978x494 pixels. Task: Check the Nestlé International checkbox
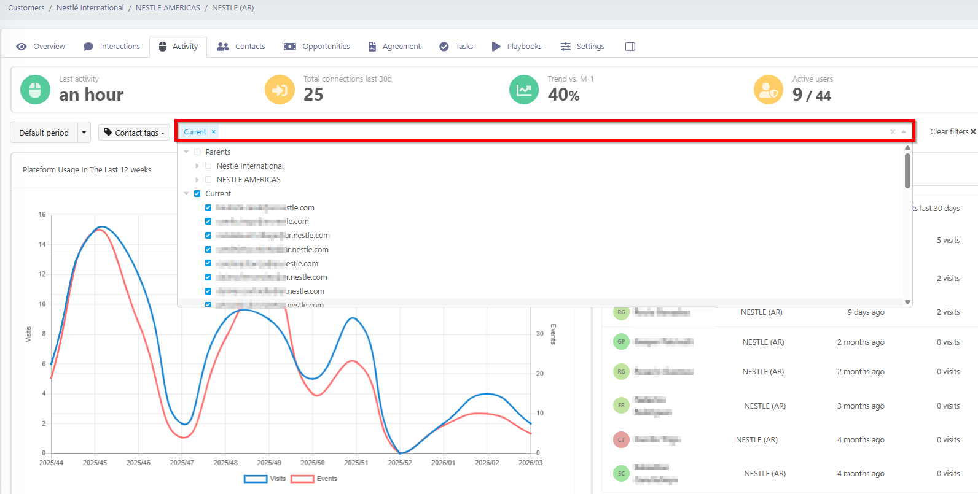[x=208, y=166]
